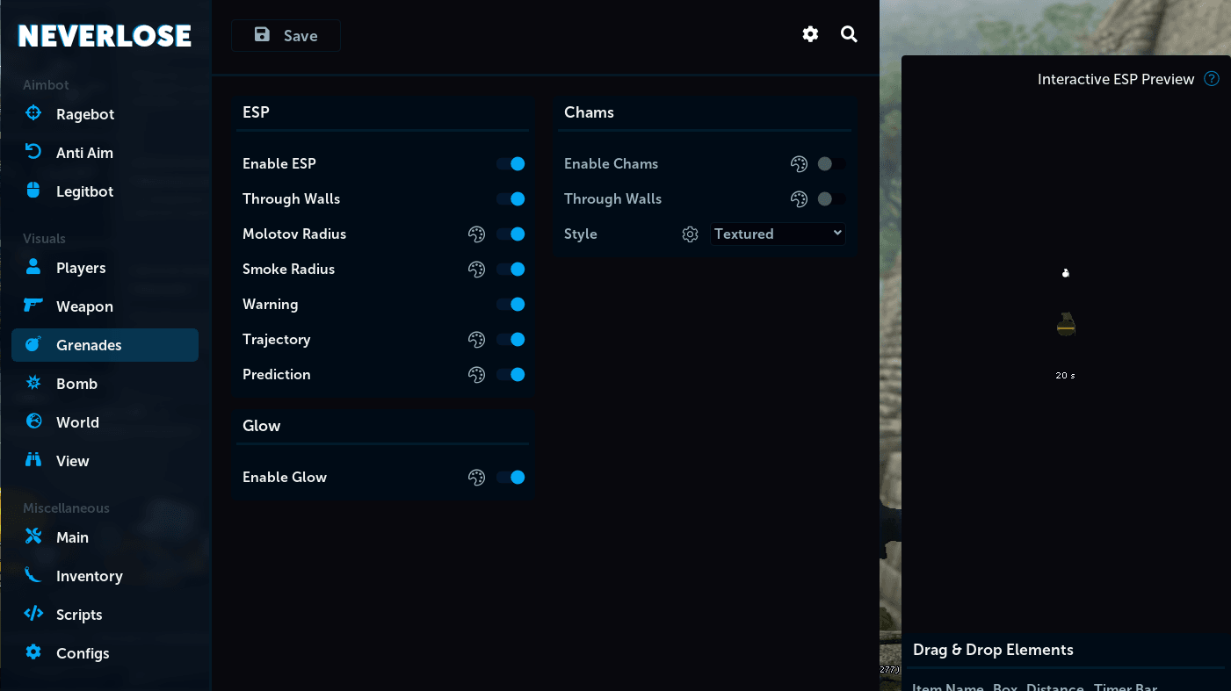Toggle Enable ESP switch off
Image resolution: width=1231 pixels, height=691 pixels.
[x=511, y=164]
